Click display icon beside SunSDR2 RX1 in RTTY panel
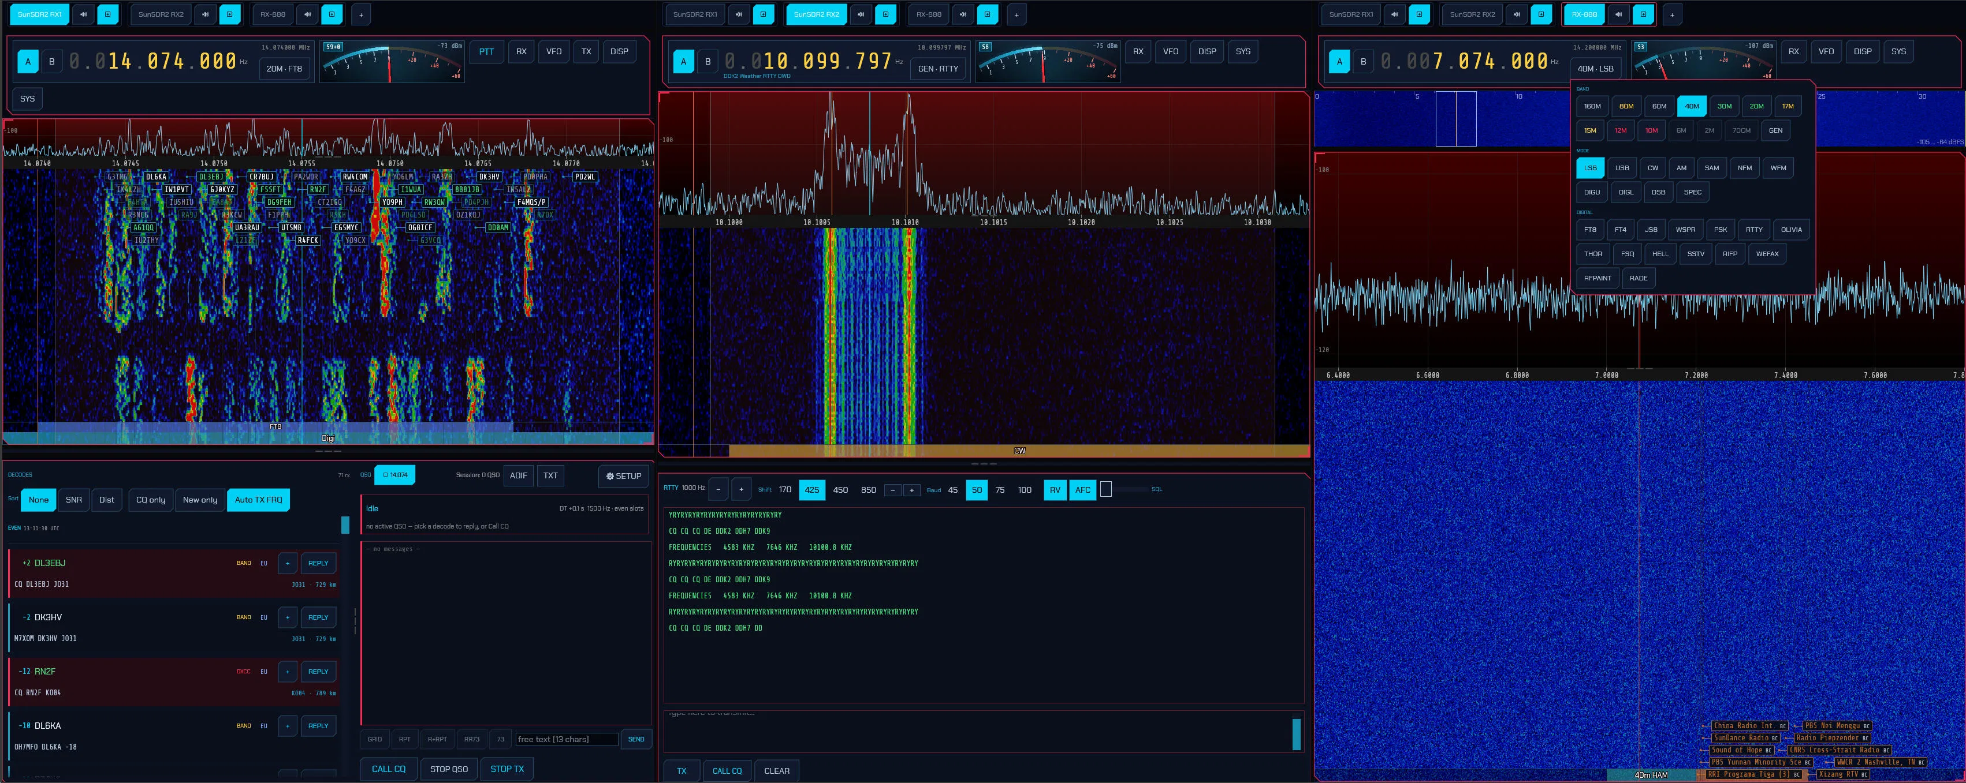 pos(763,14)
